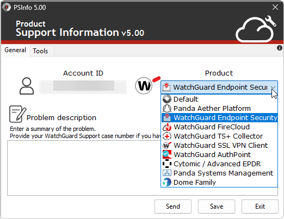The width and height of the screenshot is (284, 219).
Task: Click the cloud with wrench logo
Action: click(256, 29)
